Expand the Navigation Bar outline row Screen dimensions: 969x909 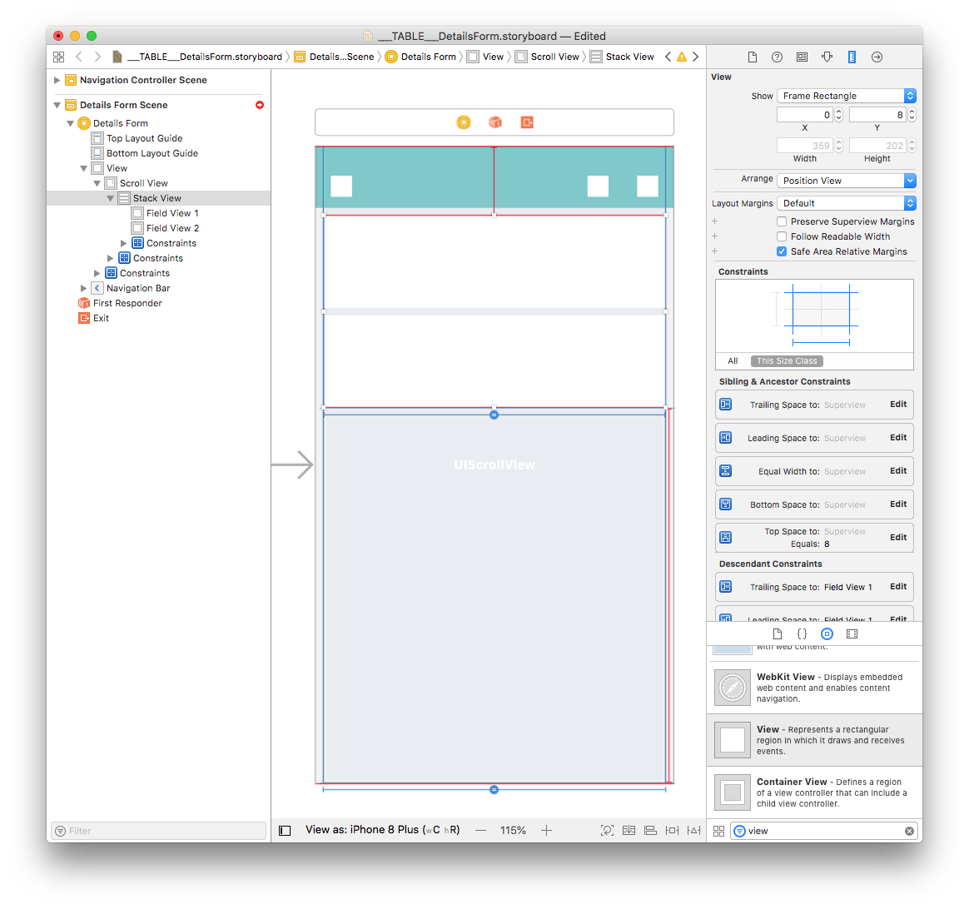(83, 288)
